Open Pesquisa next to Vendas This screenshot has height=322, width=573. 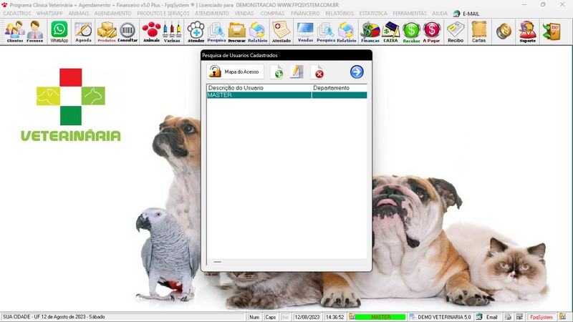[x=326, y=31]
